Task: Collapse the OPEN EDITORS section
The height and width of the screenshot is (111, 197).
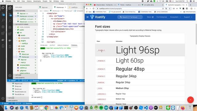Action: [x=20, y=11]
